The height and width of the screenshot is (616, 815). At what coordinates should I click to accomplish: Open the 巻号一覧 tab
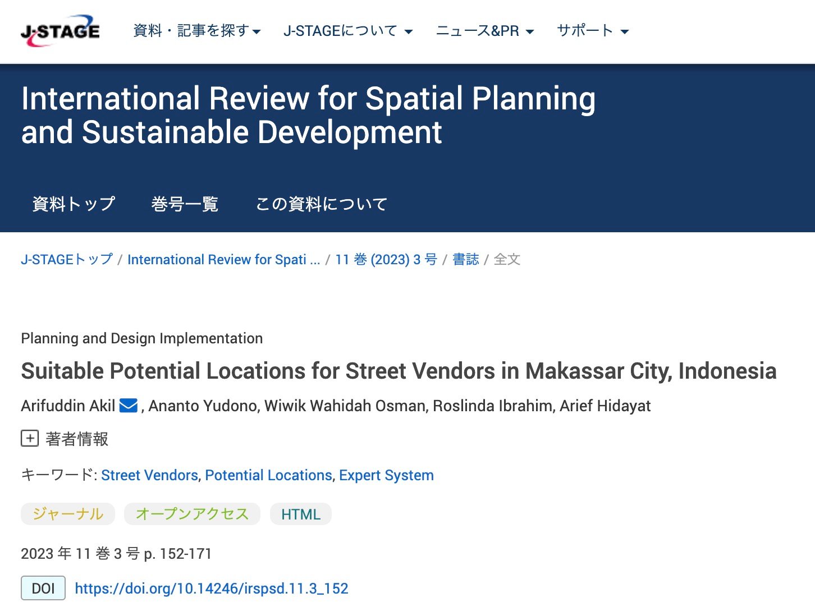coord(185,204)
